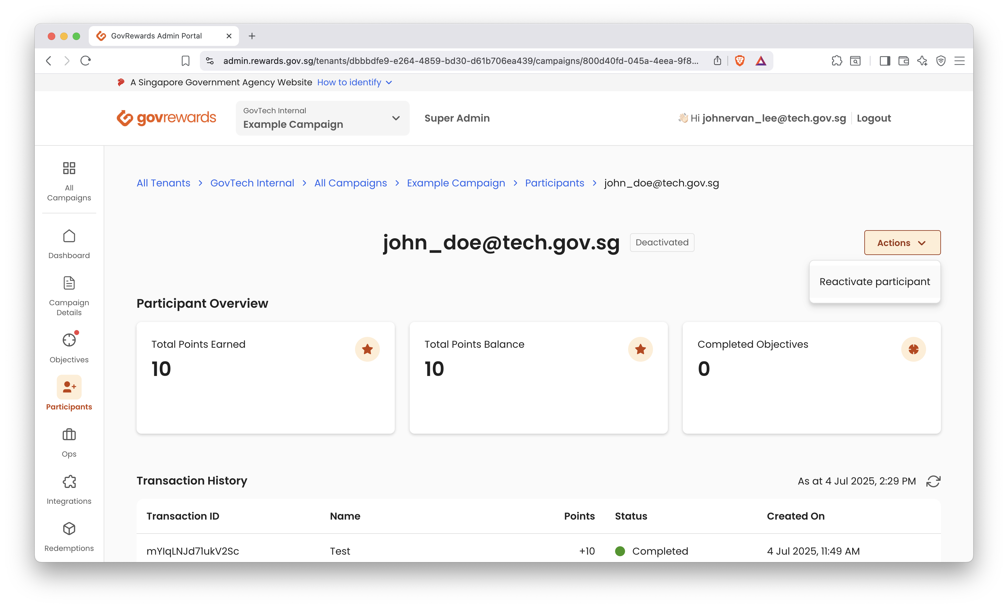The height and width of the screenshot is (608, 1008).
Task: Click the Logout button
Action: click(x=874, y=118)
